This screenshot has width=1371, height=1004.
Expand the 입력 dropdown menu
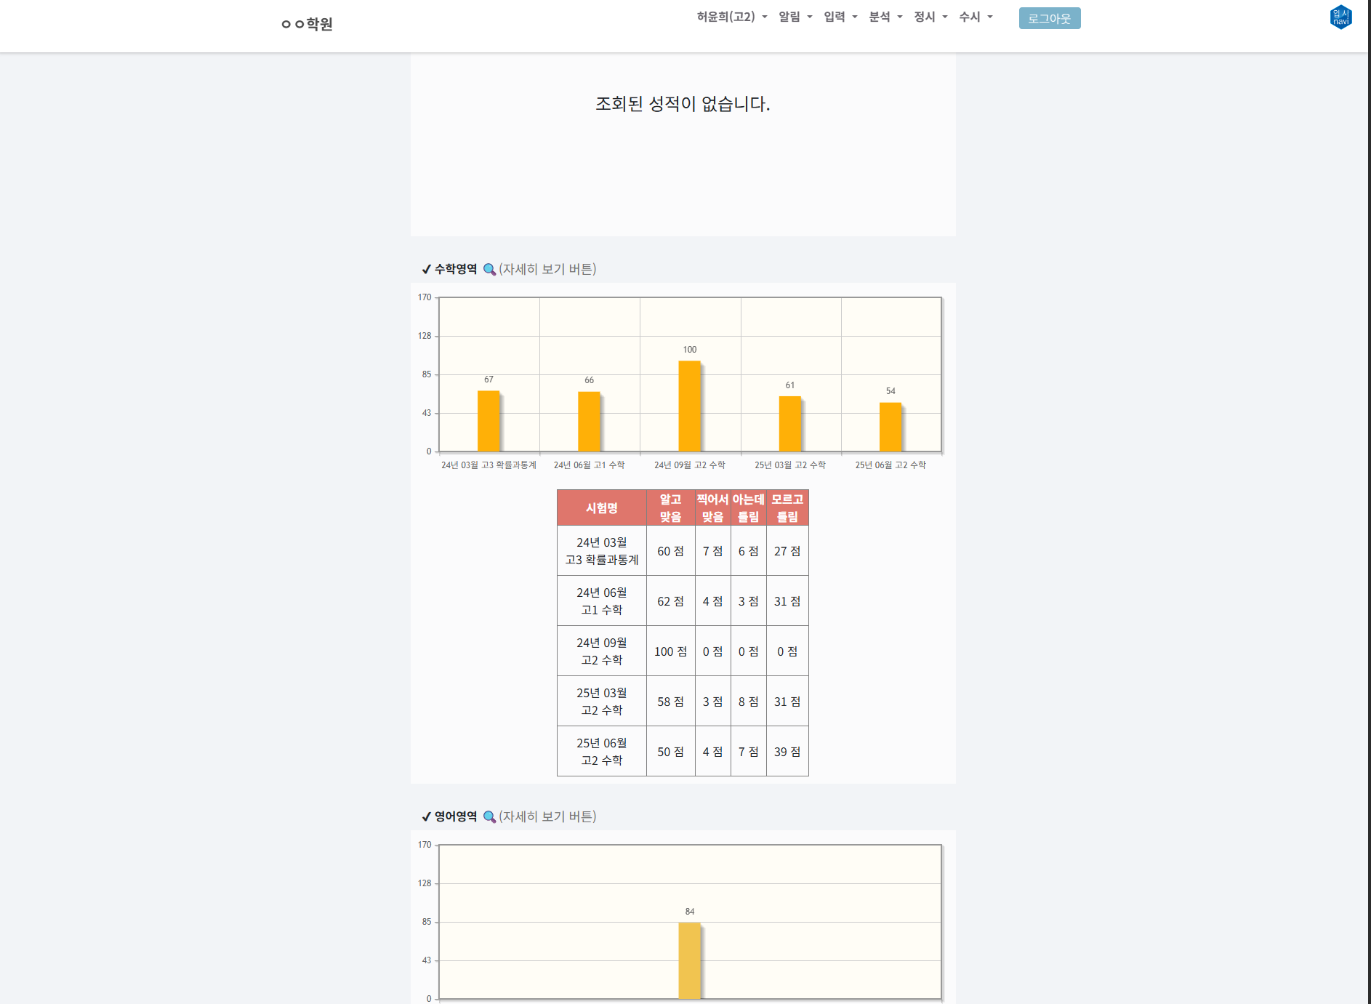[840, 17]
